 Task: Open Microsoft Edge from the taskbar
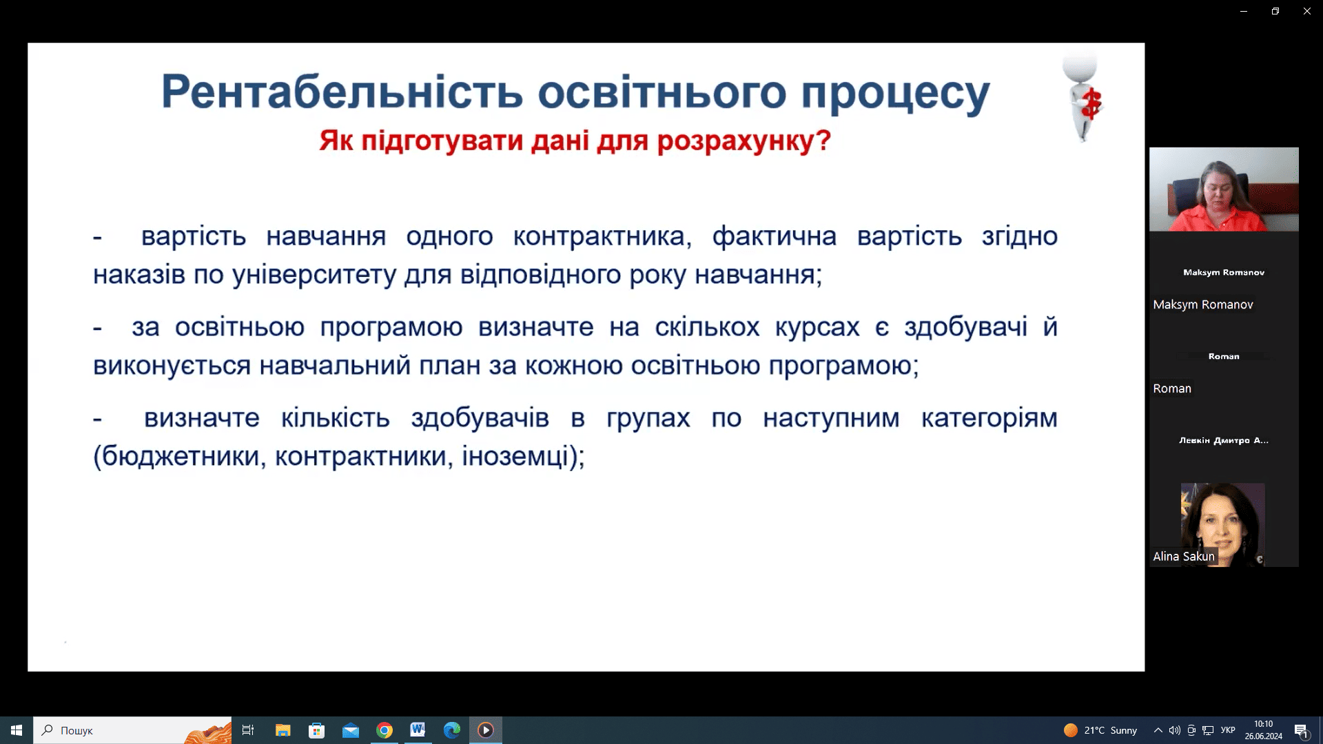451,730
